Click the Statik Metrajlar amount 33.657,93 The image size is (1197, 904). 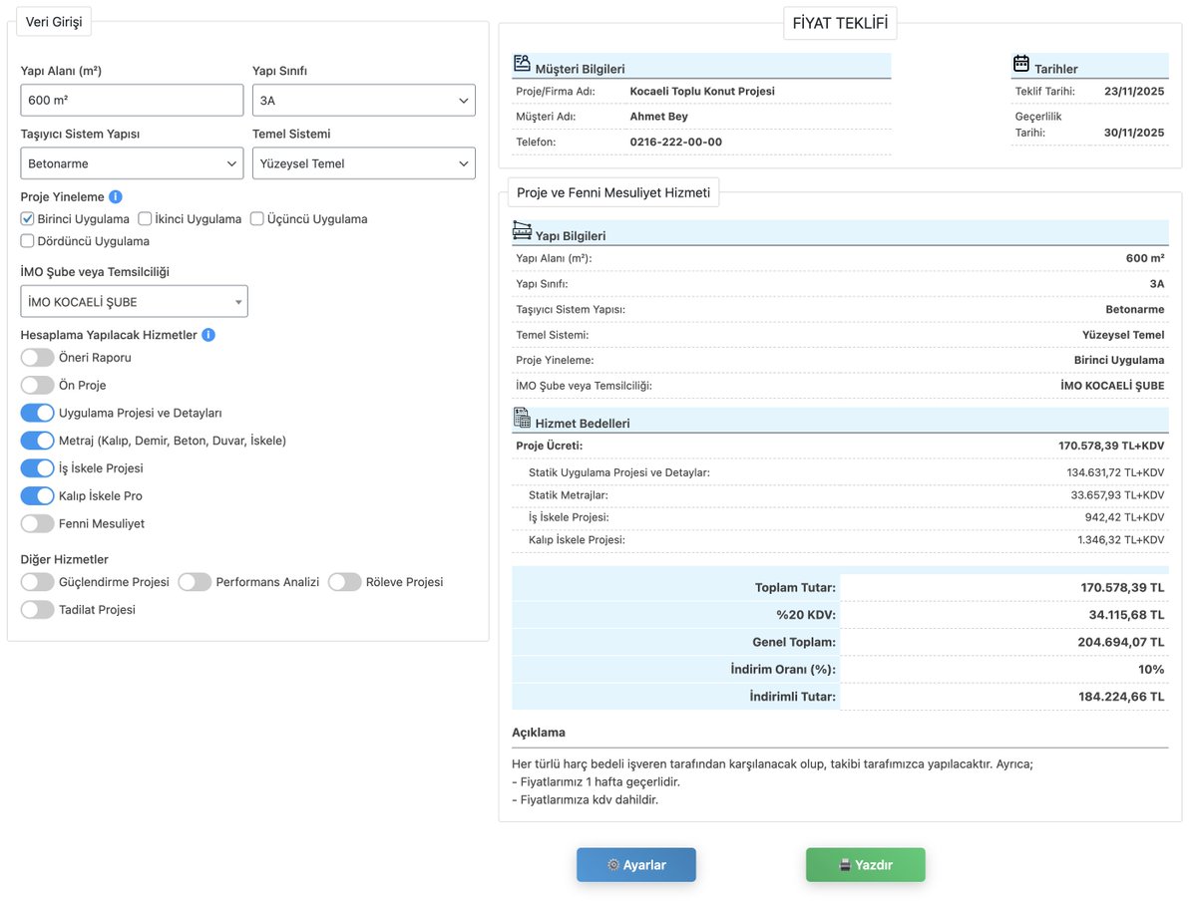click(1117, 494)
